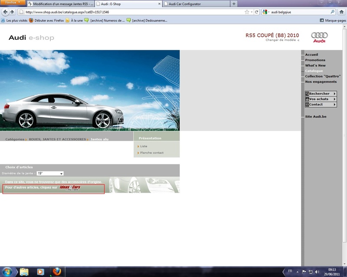Image resolution: width=347 pixels, height=277 pixels.
Task: Click the Audi rings logo
Action: [319, 35]
